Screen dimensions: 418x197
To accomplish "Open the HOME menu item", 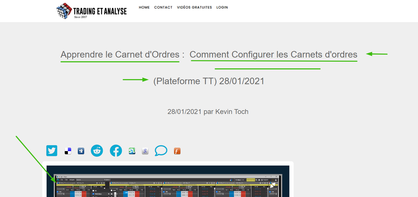I will [x=144, y=7].
